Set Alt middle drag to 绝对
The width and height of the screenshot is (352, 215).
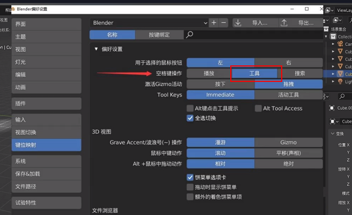(289, 164)
